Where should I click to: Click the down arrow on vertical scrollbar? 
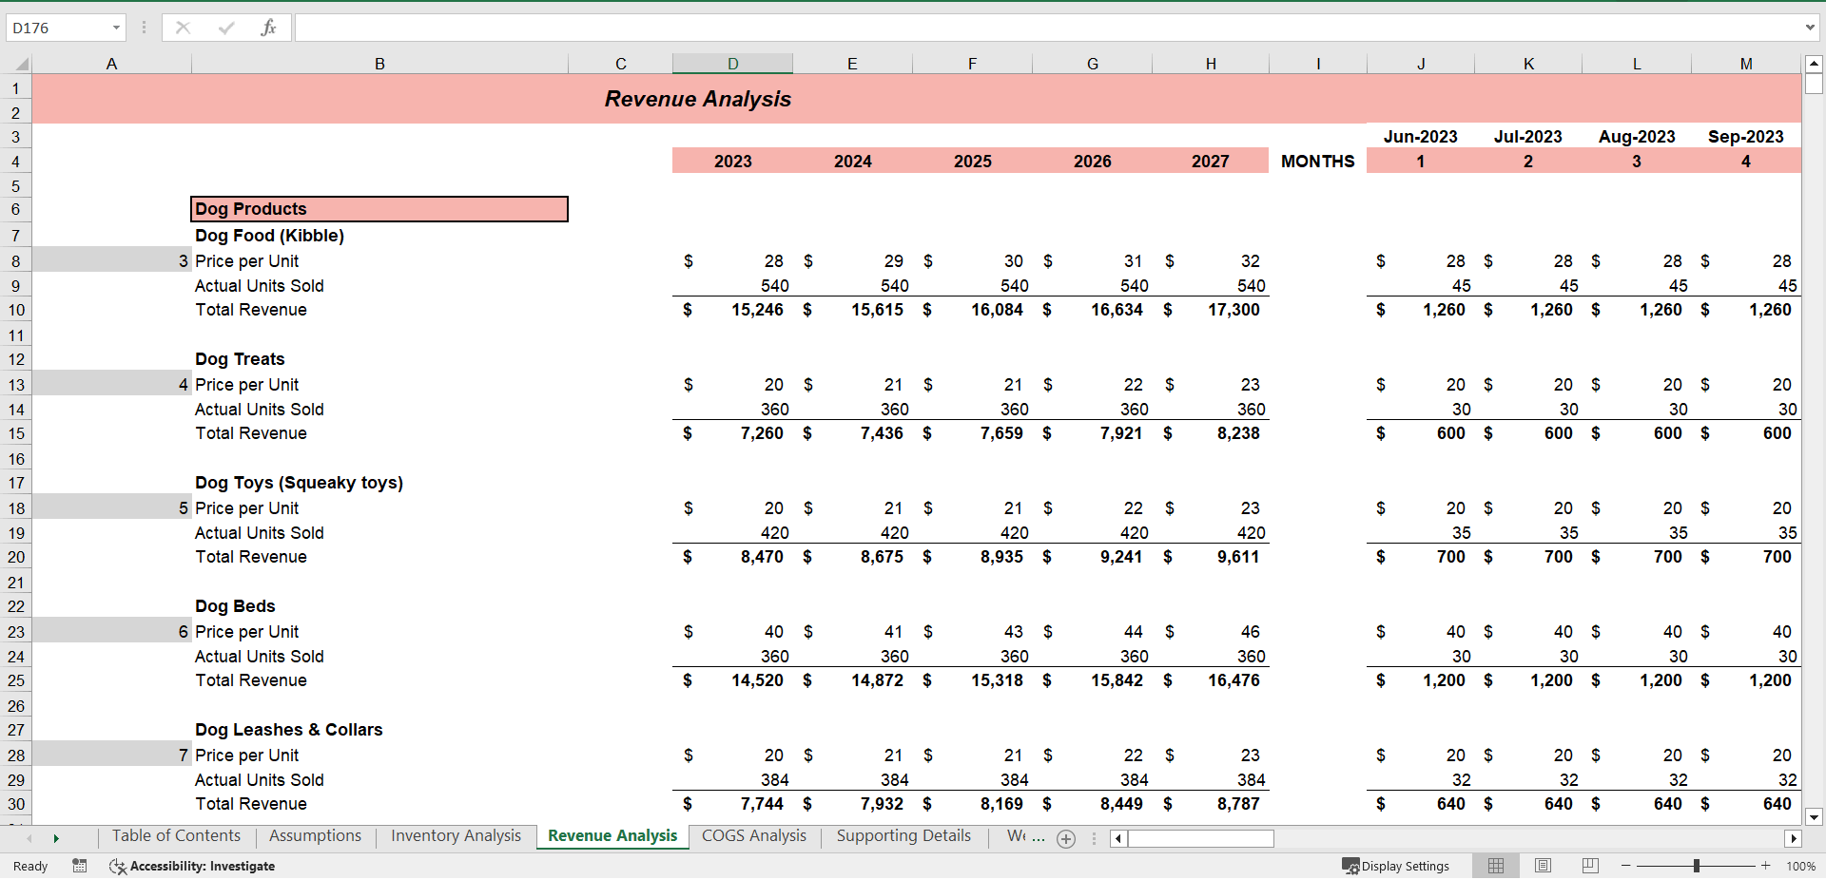point(1814,817)
